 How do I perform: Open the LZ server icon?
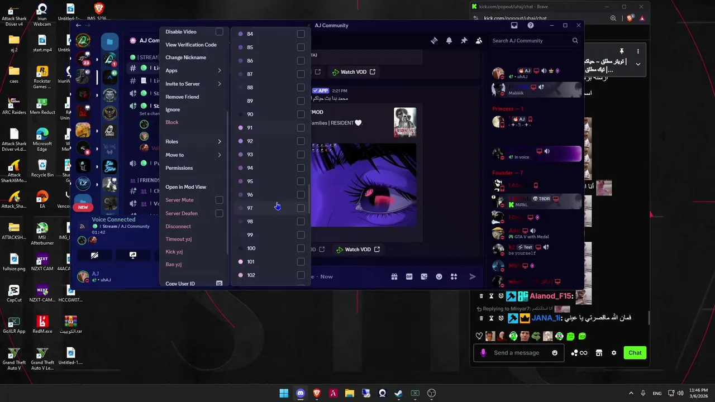[x=83, y=184]
